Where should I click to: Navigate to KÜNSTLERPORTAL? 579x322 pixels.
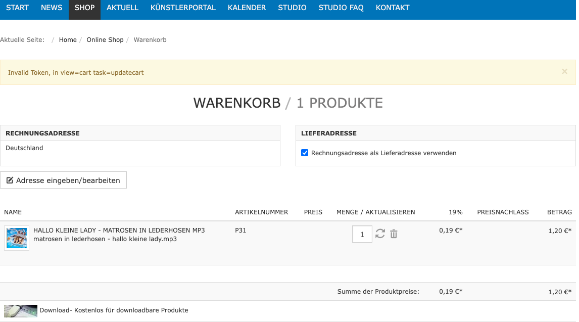(x=183, y=8)
